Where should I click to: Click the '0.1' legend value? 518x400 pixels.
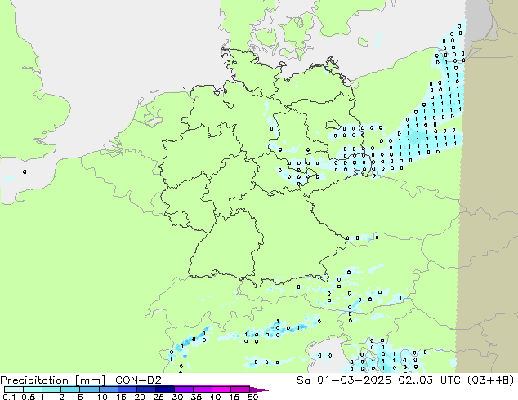click(x=9, y=397)
